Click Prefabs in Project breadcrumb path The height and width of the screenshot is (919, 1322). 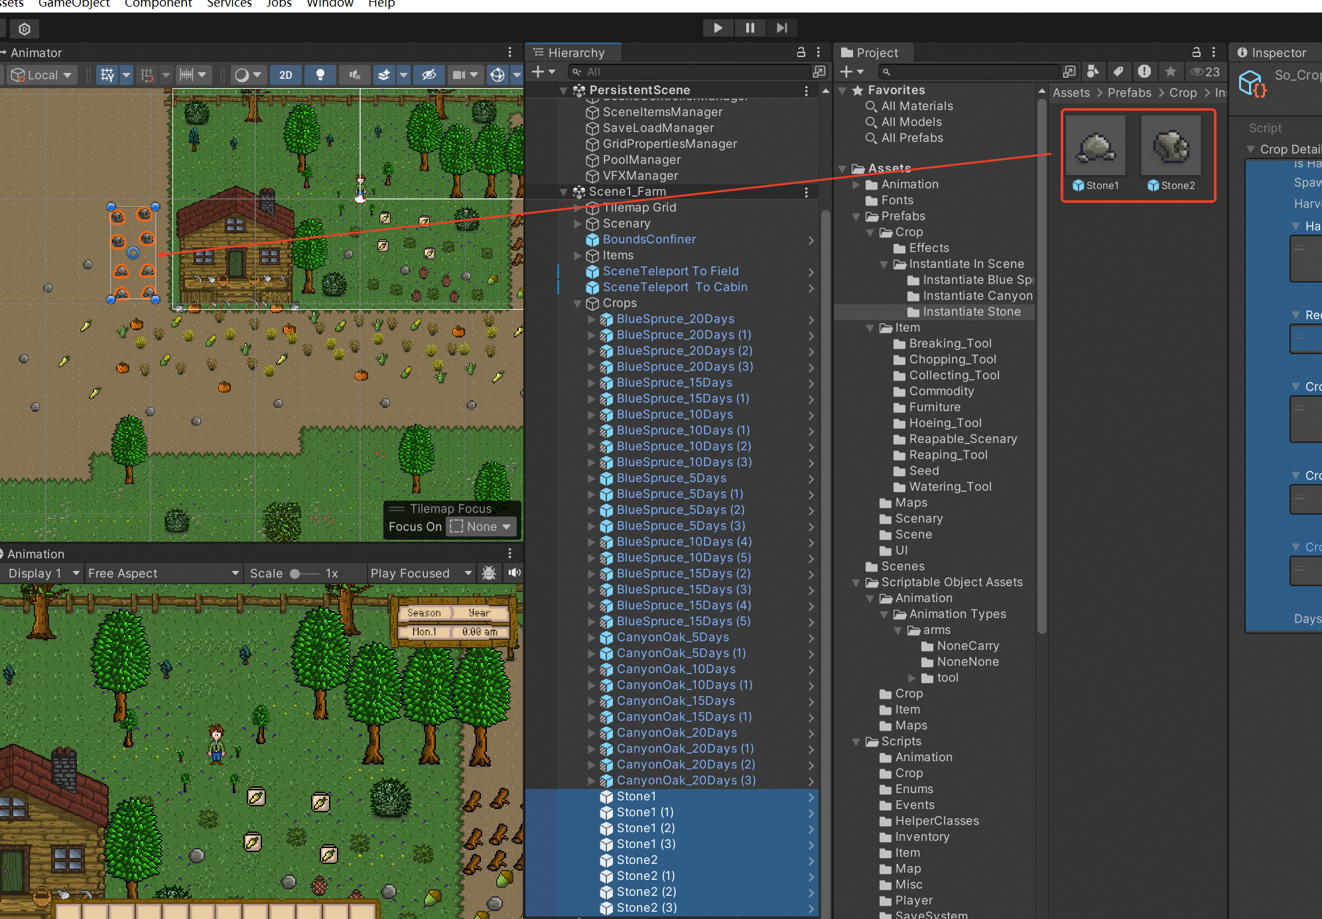pyautogui.click(x=1129, y=93)
